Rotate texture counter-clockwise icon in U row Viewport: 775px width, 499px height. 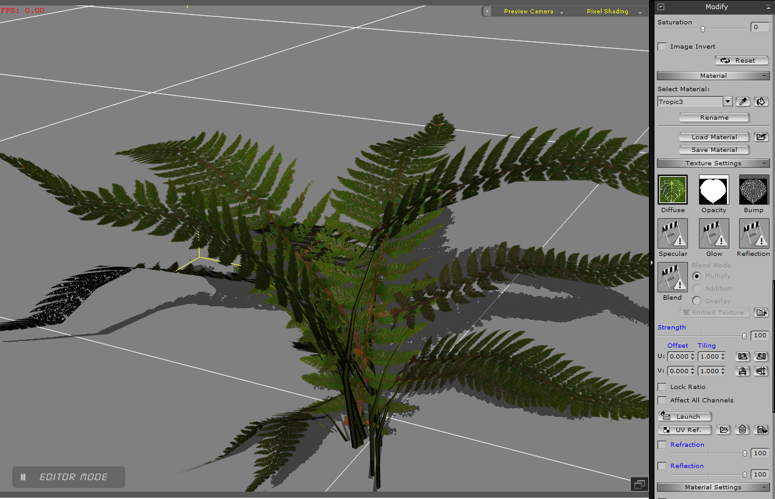[x=761, y=356]
